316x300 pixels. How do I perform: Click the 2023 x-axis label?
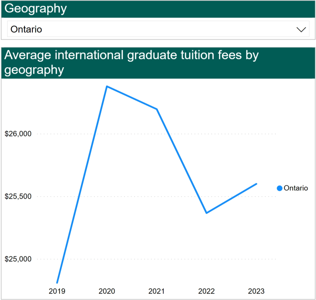point(256,291)
